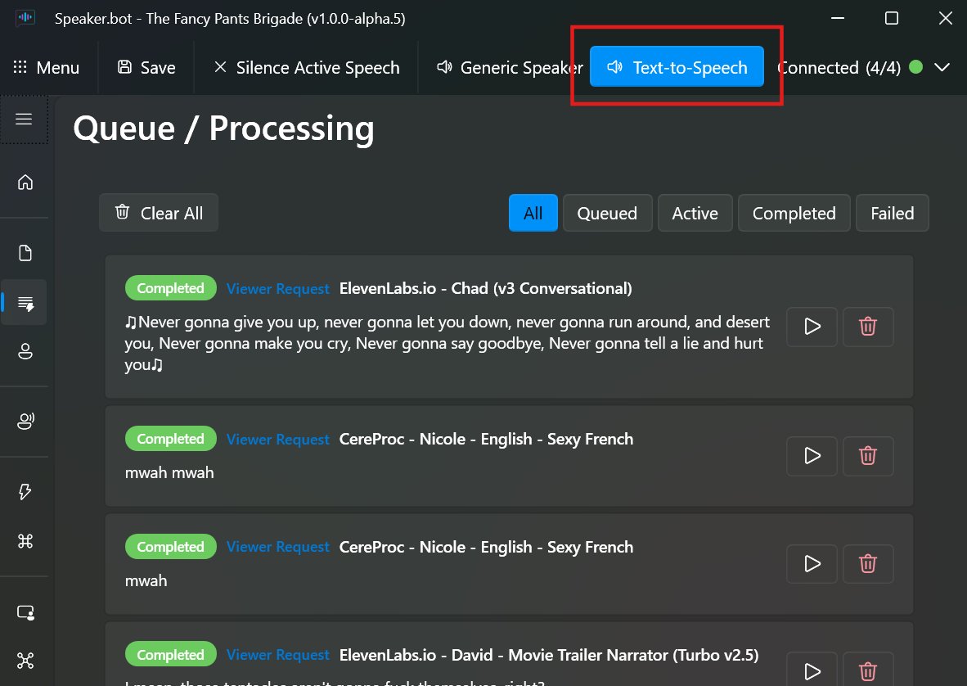Open the integrations node sidebar icon
Viewport: 967px width, 686px height.
coord(25,661)
